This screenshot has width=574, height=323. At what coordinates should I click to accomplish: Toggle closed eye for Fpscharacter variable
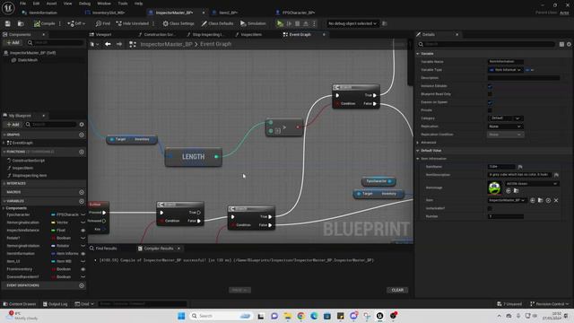[x=83, y=214]
